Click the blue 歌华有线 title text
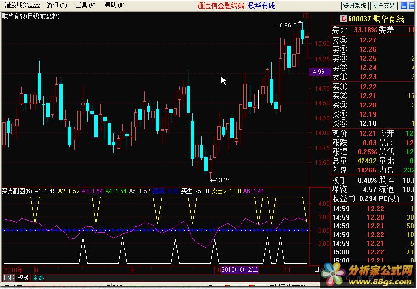Image resolution: width=417 pixels, height=289 pixels. [x=262, y=6]
